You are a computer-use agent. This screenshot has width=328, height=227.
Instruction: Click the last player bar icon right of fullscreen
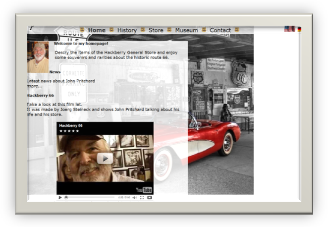(x=149, y=198)
